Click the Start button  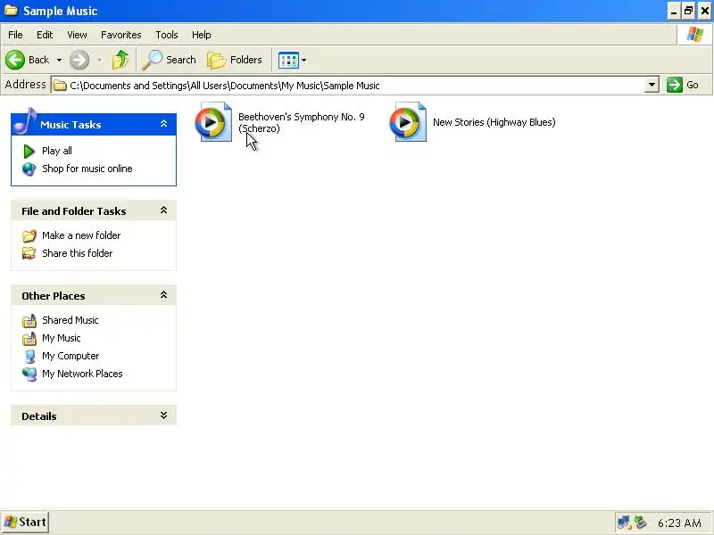[25, 523]
